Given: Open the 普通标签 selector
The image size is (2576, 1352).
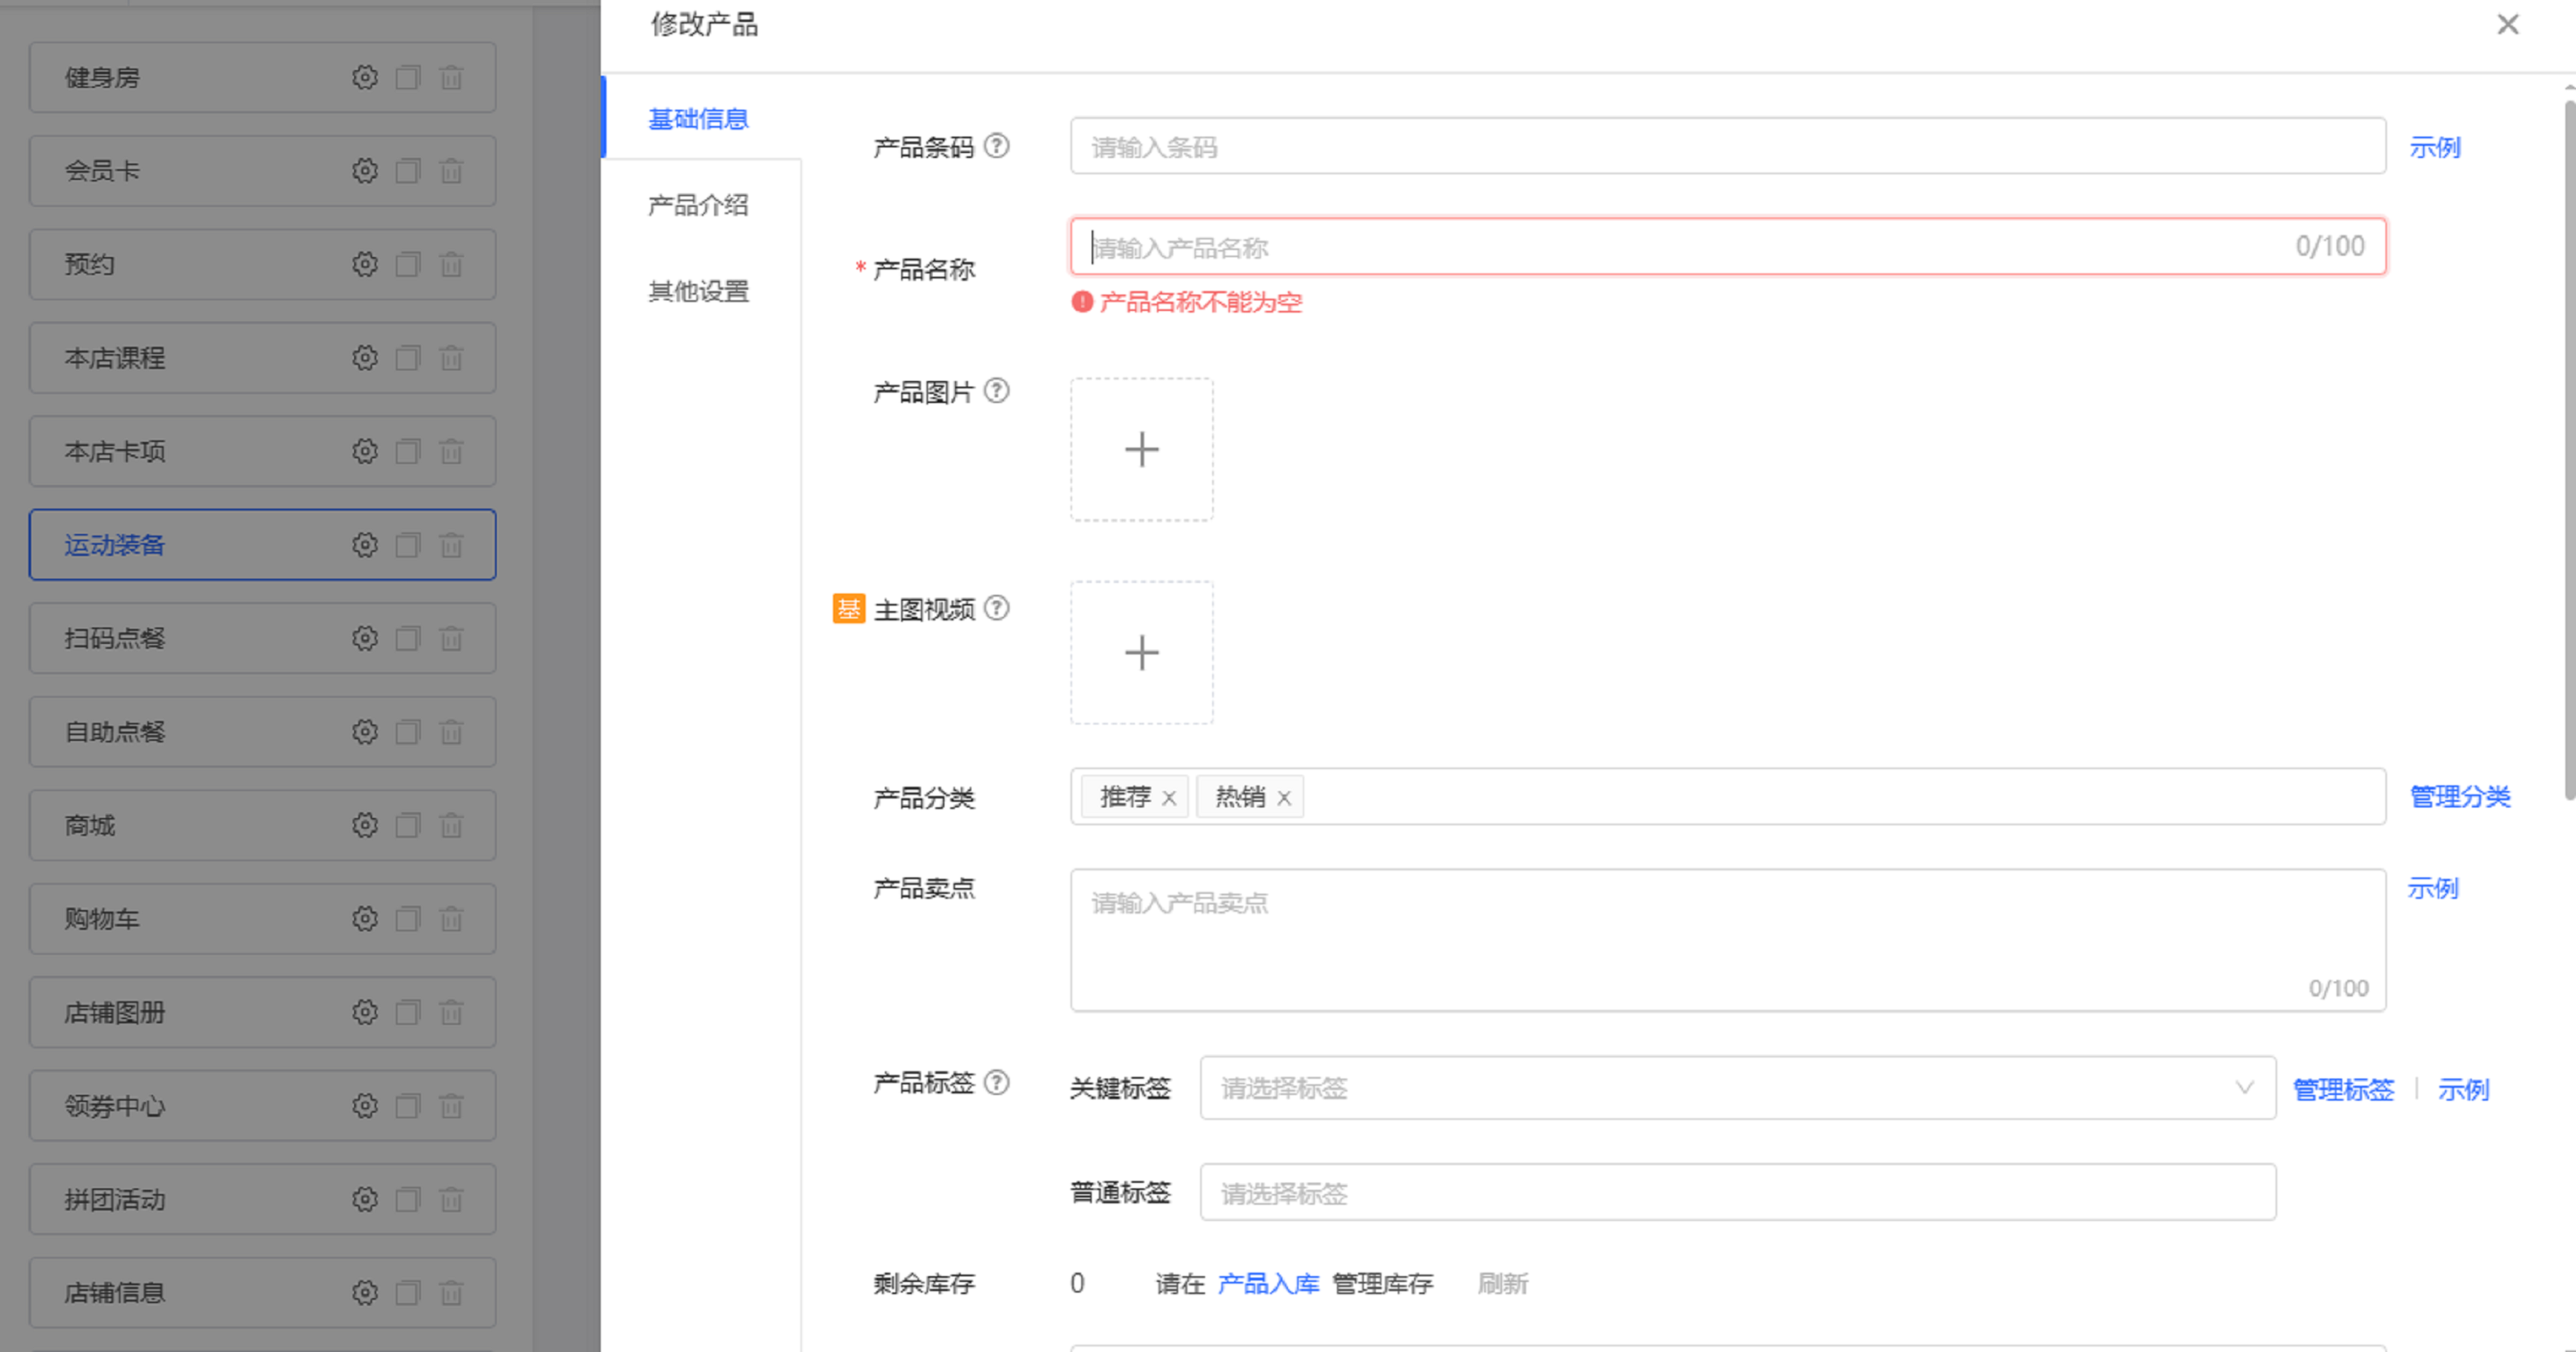Looking at the screenshot, I should coord(1737,1192).
